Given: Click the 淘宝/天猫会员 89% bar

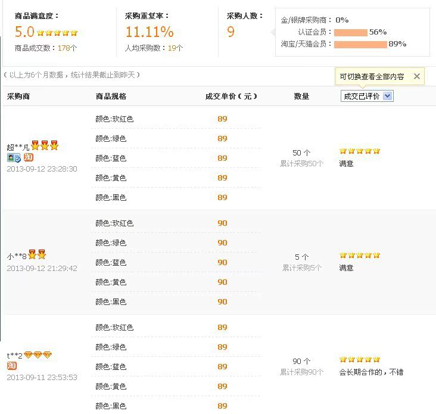Looking at the screenshot, I should (360, 44).
